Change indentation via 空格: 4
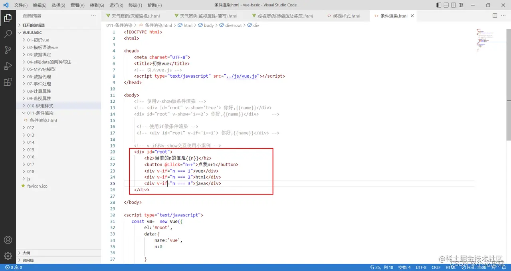511x271 pixels. click(404, 267)
